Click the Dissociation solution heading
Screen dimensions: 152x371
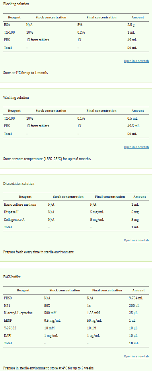tap(19, 184)
